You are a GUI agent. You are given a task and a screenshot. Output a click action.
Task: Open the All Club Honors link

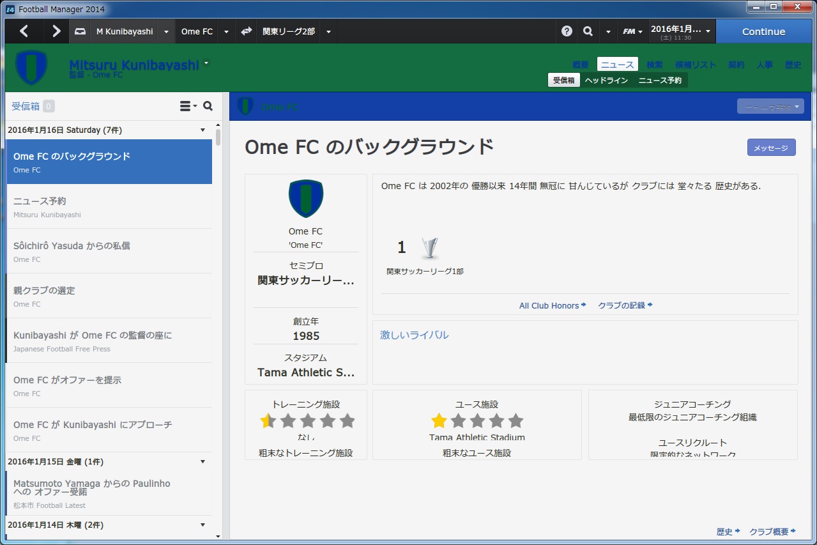coord(552,305)
